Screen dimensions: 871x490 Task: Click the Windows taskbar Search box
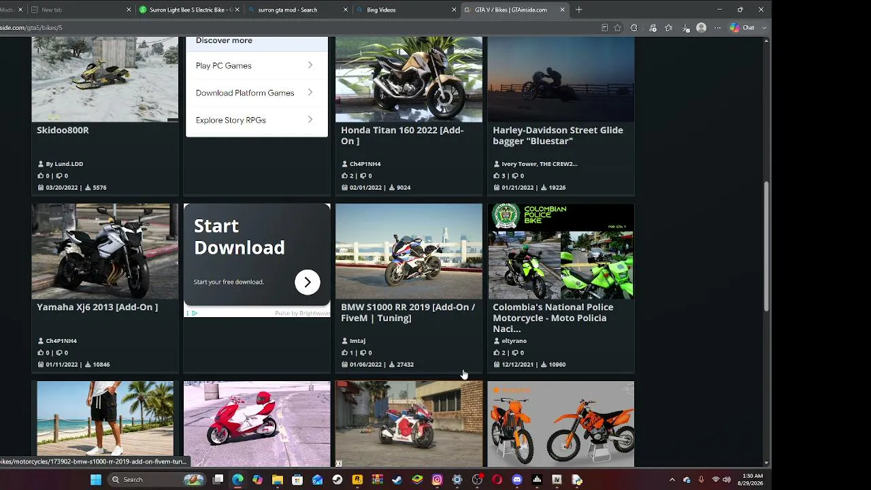coord(157,480)
